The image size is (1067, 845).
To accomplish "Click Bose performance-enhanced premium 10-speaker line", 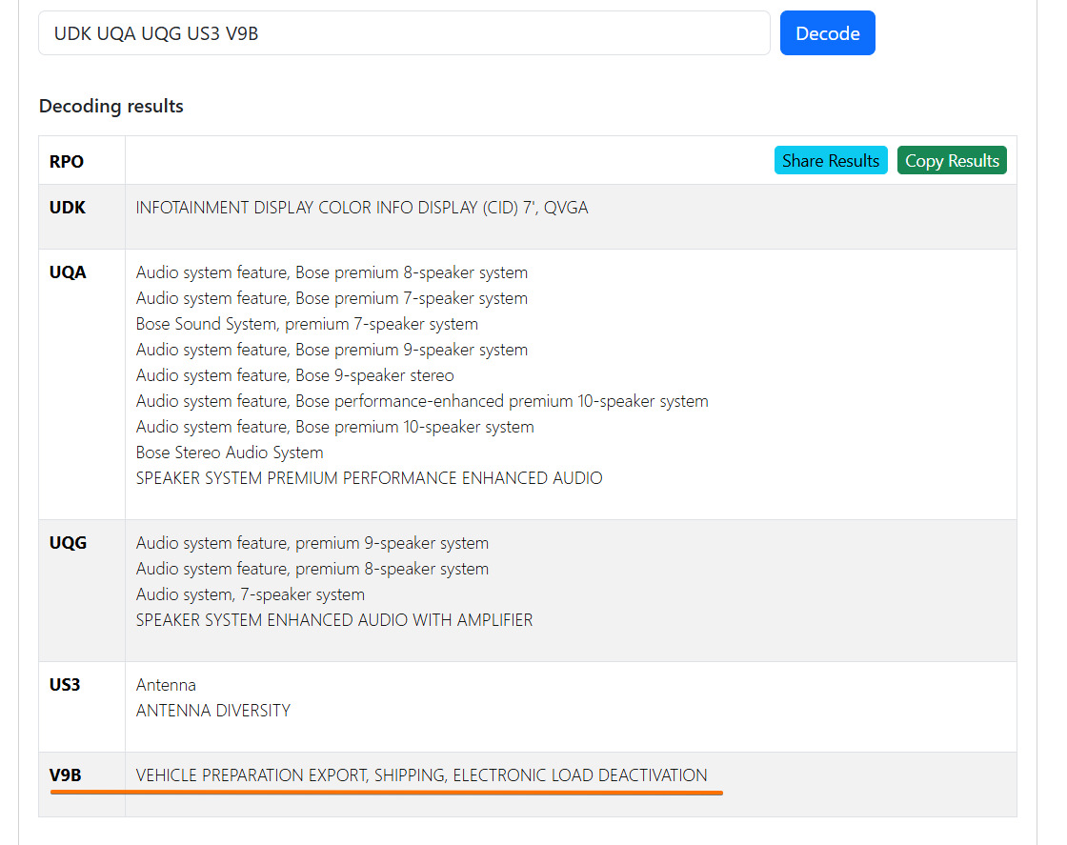I will coord(422,401).
